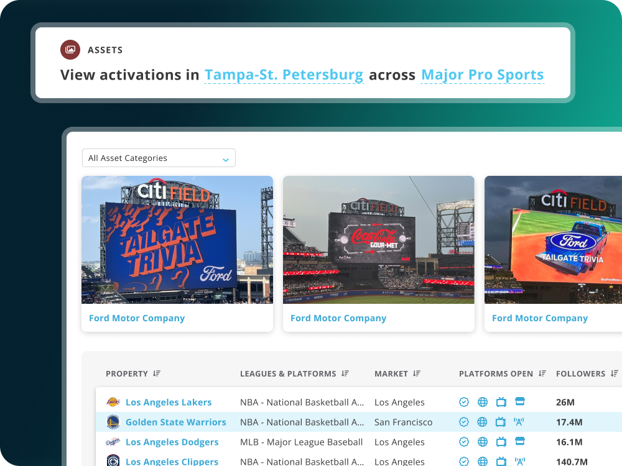Image resolution: width=622 pixels, height=466 pixels.
Task: Click Dodgers row Los Angeles market cell
Action: 399,442
